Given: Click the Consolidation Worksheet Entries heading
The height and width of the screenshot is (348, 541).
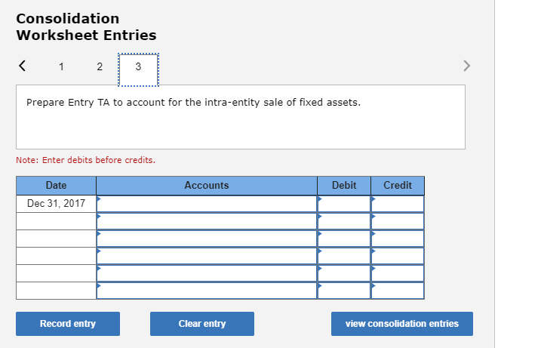Looking at the screenshot, I should point(86,27).
